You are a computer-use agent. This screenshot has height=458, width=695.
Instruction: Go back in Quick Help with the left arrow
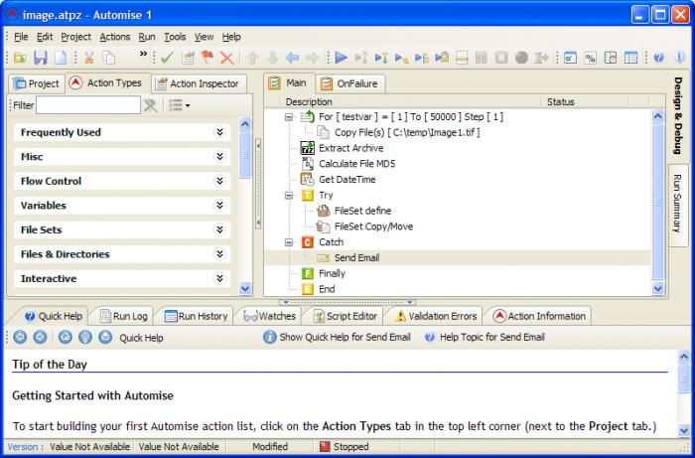20,338
